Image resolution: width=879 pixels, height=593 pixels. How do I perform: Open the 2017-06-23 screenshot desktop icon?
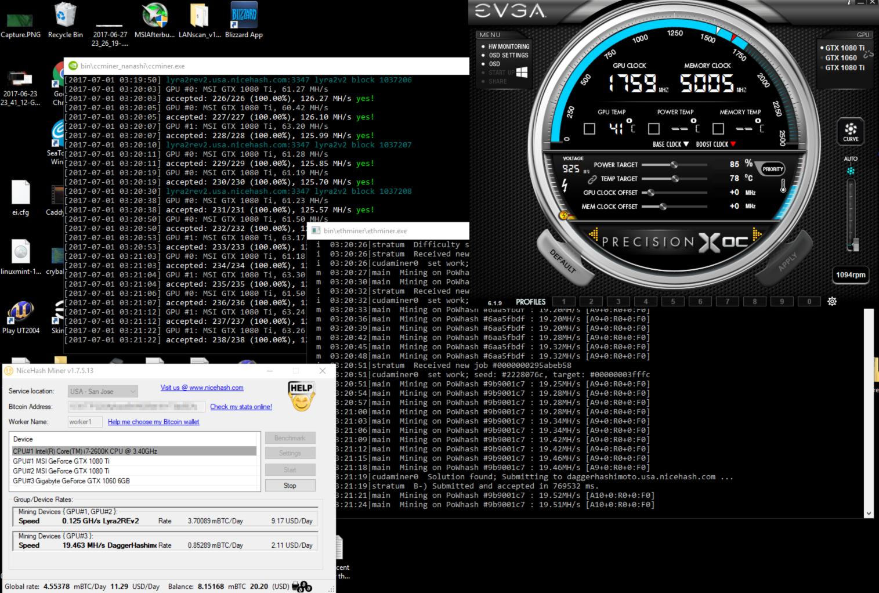[x=20, y=88]
